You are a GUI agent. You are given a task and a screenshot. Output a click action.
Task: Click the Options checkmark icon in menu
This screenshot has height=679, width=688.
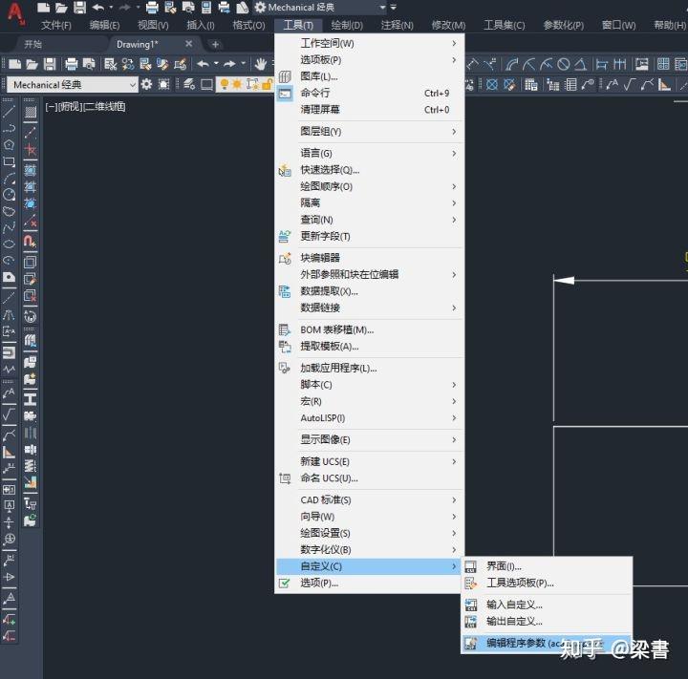click(x=285, y=584)
